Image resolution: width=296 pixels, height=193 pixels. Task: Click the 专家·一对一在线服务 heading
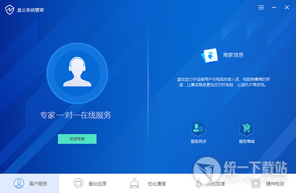pos(75,115)
